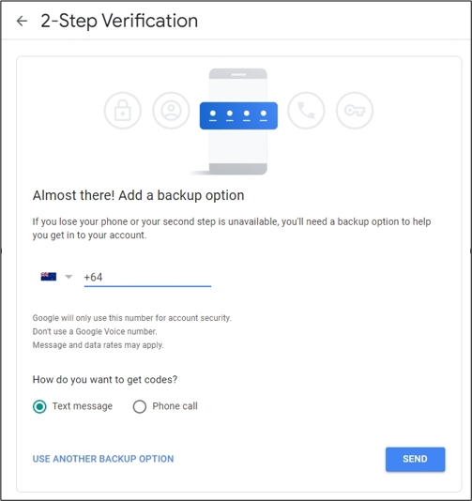Click the New Zealand flag icon

(49, 277)
